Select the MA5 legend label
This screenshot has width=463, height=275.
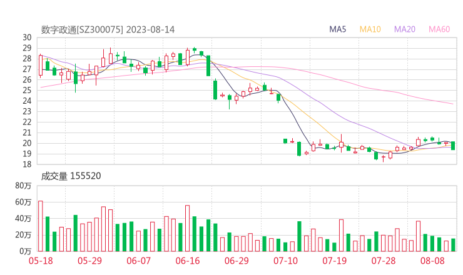(337, 29)
